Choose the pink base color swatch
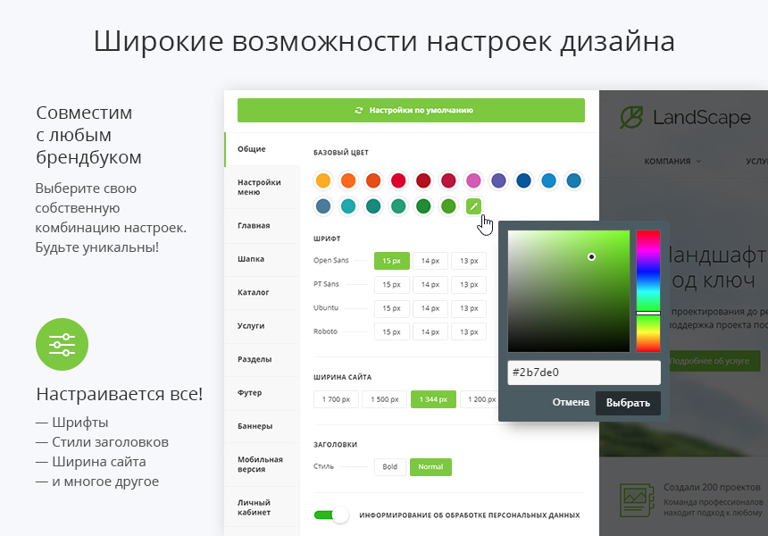The height and width of the screenshot is (536, 768). 473,180
